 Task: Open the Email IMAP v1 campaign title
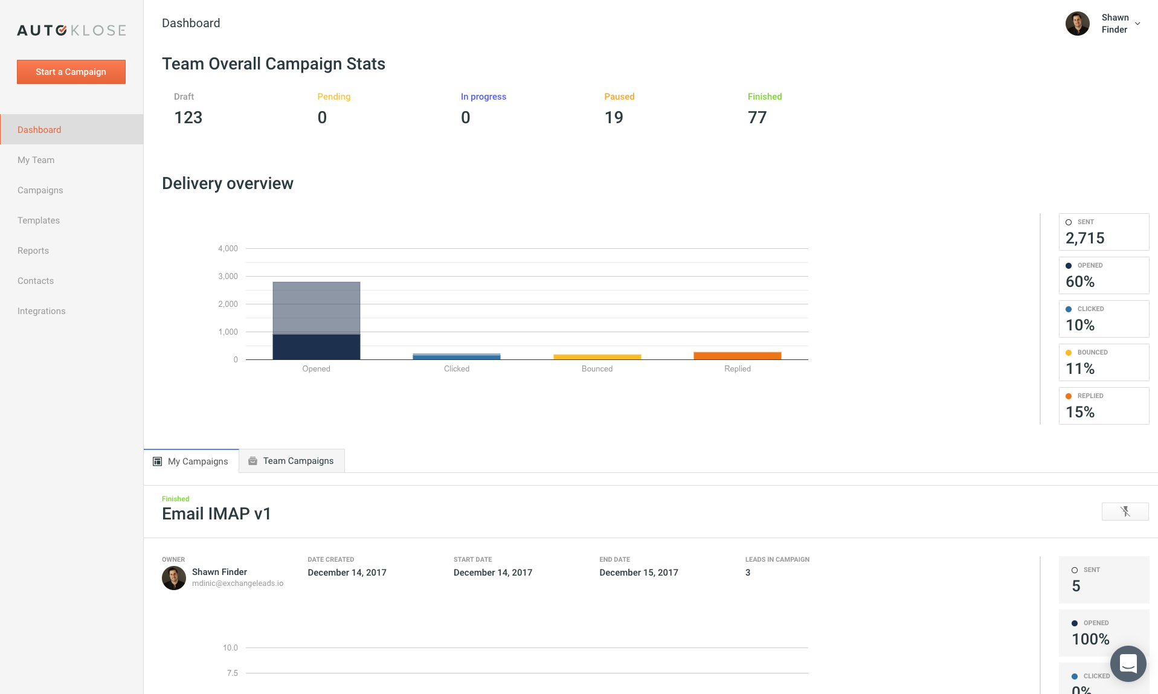pos(216,513)
